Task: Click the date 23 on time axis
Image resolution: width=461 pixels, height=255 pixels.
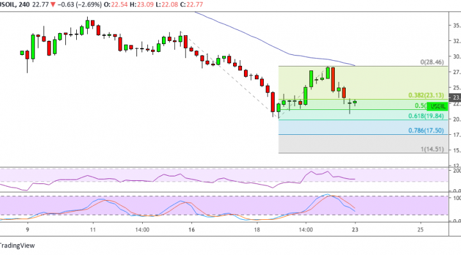Action: (x=355, y=229)
